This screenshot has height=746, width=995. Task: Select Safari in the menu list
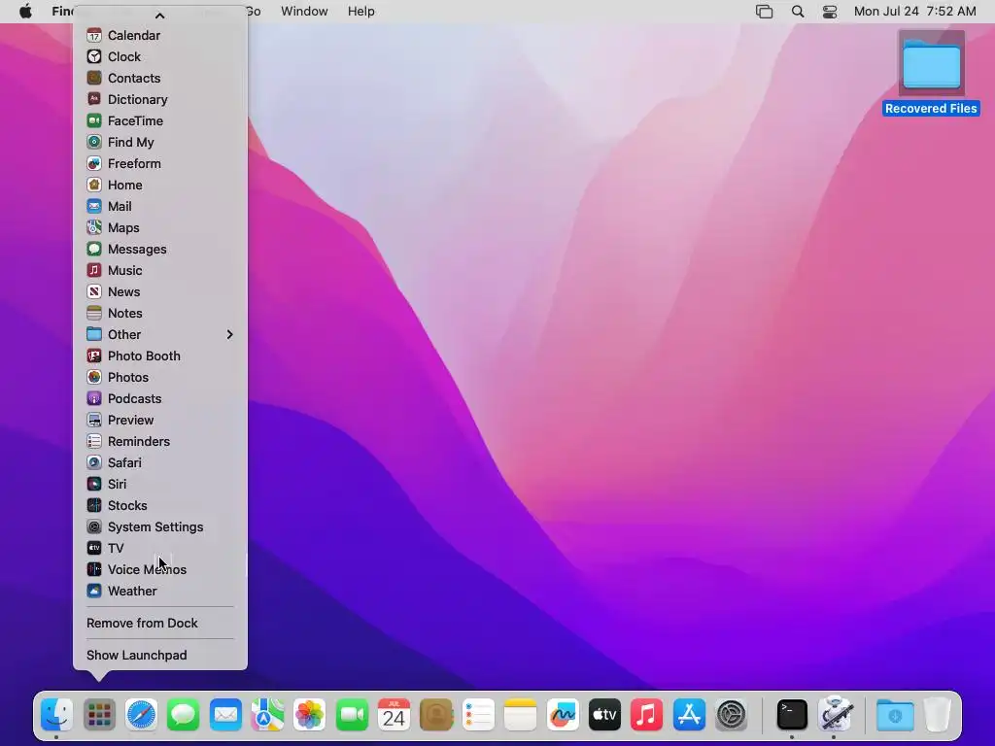pyautogui.click(x=160, y=462)
